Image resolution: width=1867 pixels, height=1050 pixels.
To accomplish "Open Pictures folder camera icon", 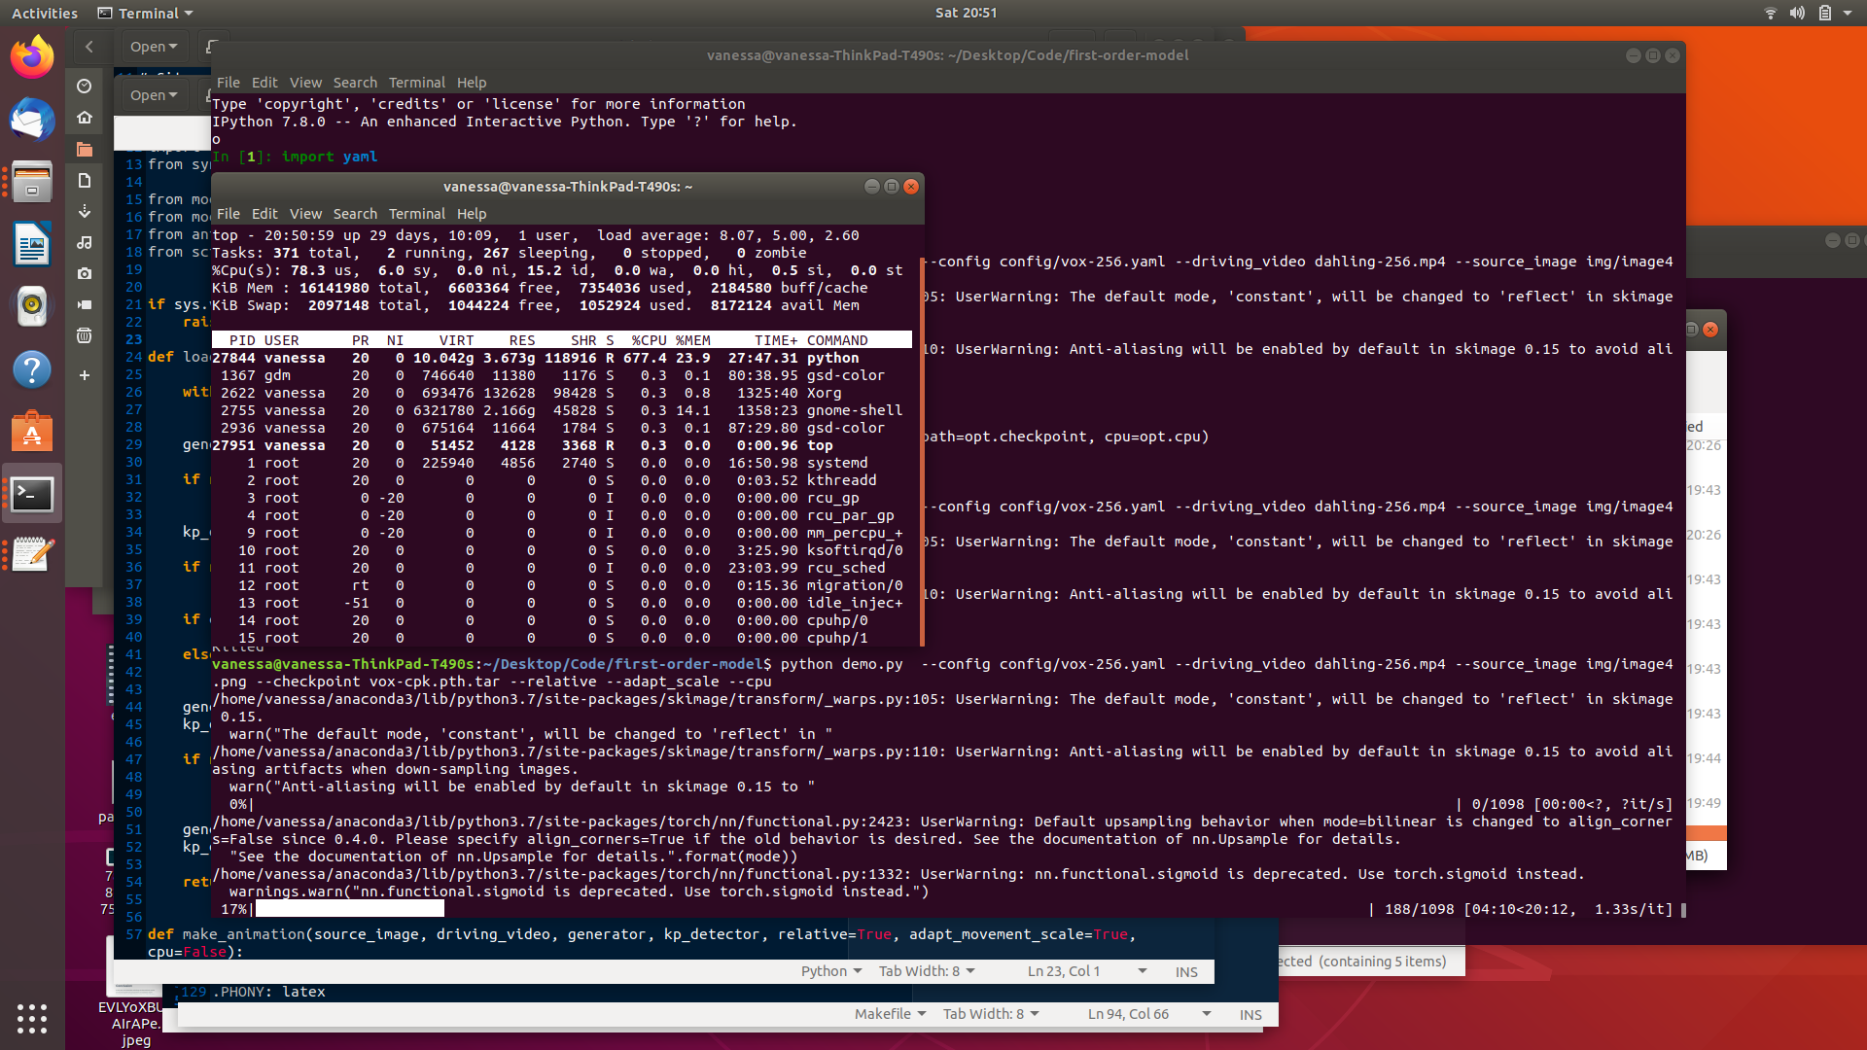I will pos(85,273).
